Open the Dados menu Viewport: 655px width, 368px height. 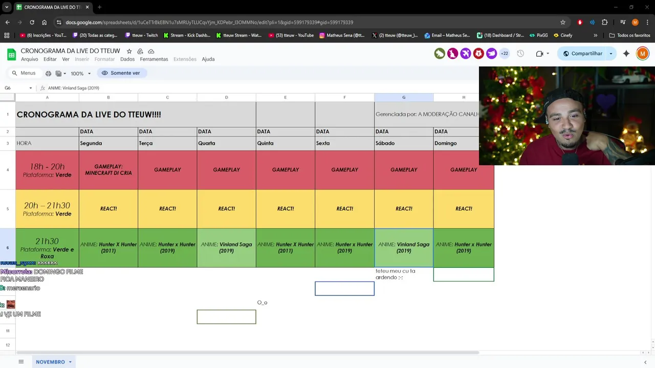tap(127, 59)
